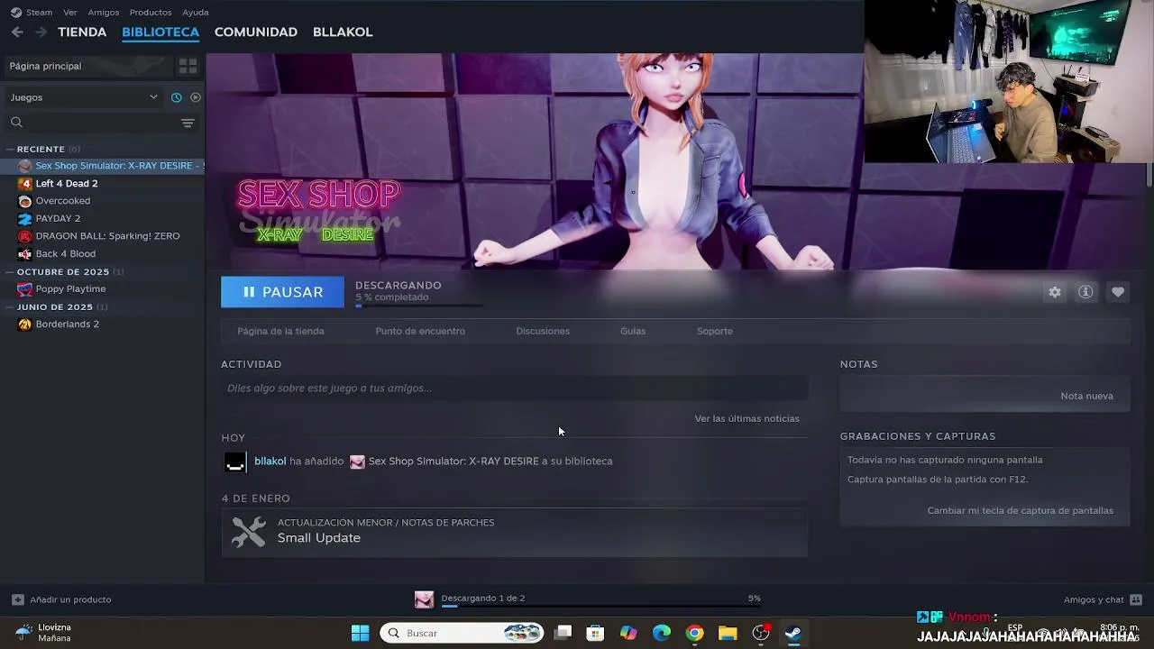Collapse RECIENTE section

pyautogui.click(x=10, y=149)
